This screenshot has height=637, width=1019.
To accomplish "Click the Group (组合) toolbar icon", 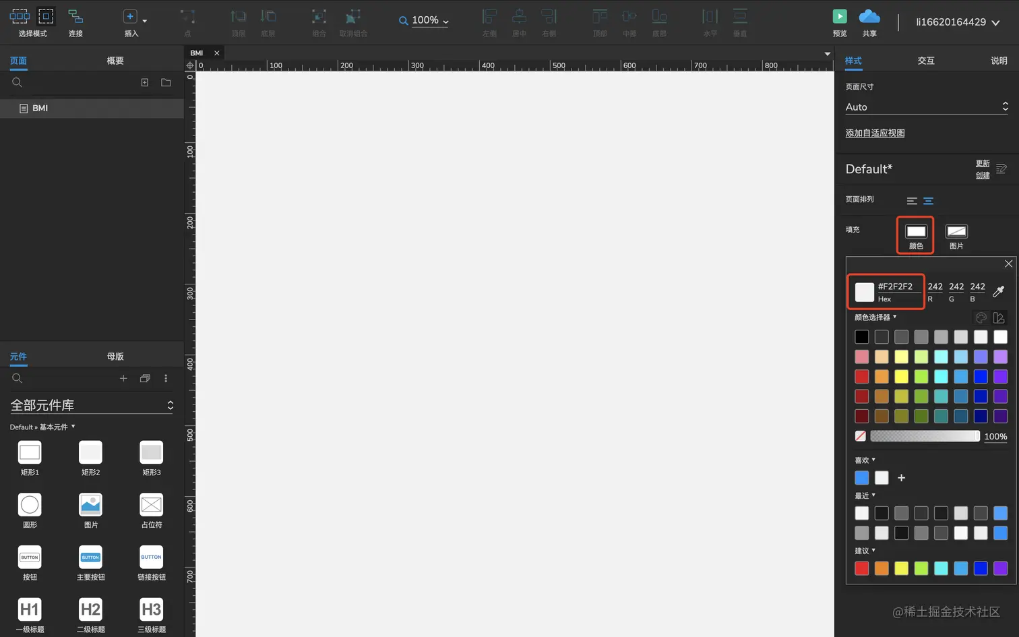I will point(319,17).
